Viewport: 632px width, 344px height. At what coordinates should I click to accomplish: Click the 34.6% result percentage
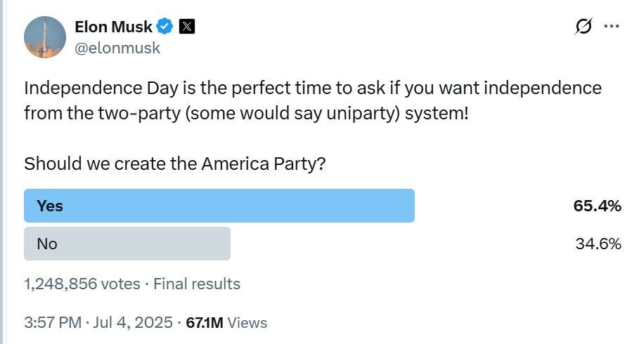[598, 244]
